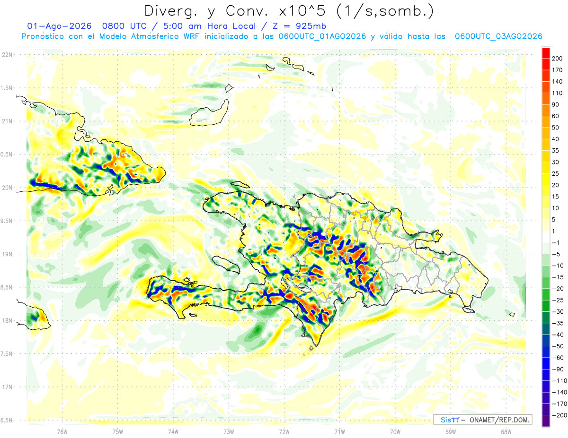The width and height of the screenshot is (568, 438).
Task: Click the '69W' longitude label
Action: click(x=450, y=431)
